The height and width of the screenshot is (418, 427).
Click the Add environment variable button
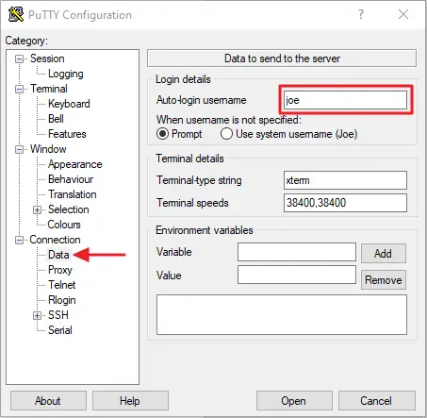pos(384,254)
